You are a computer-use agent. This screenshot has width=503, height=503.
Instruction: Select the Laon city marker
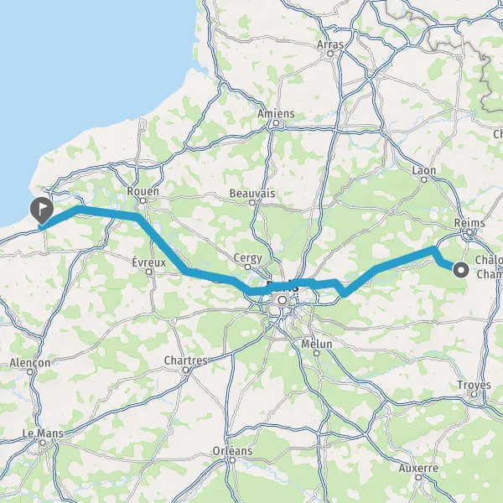click(423, 179)
